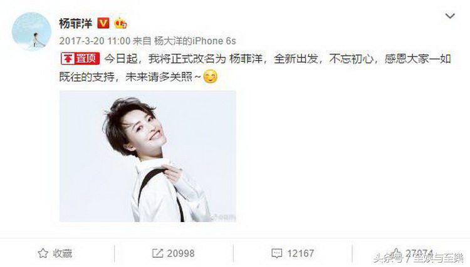Viewport: 470px width, 267px height.
Task: Open the post options chevron menu
Action: coord(450,16)
